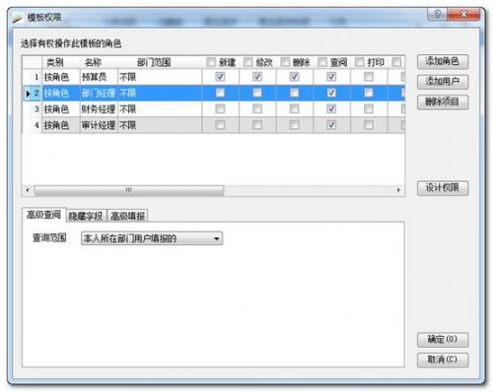Check 打印 for 部门经理 row
Image resolution: width=493 pixels, height=392 pixels.
coord(369,93)
